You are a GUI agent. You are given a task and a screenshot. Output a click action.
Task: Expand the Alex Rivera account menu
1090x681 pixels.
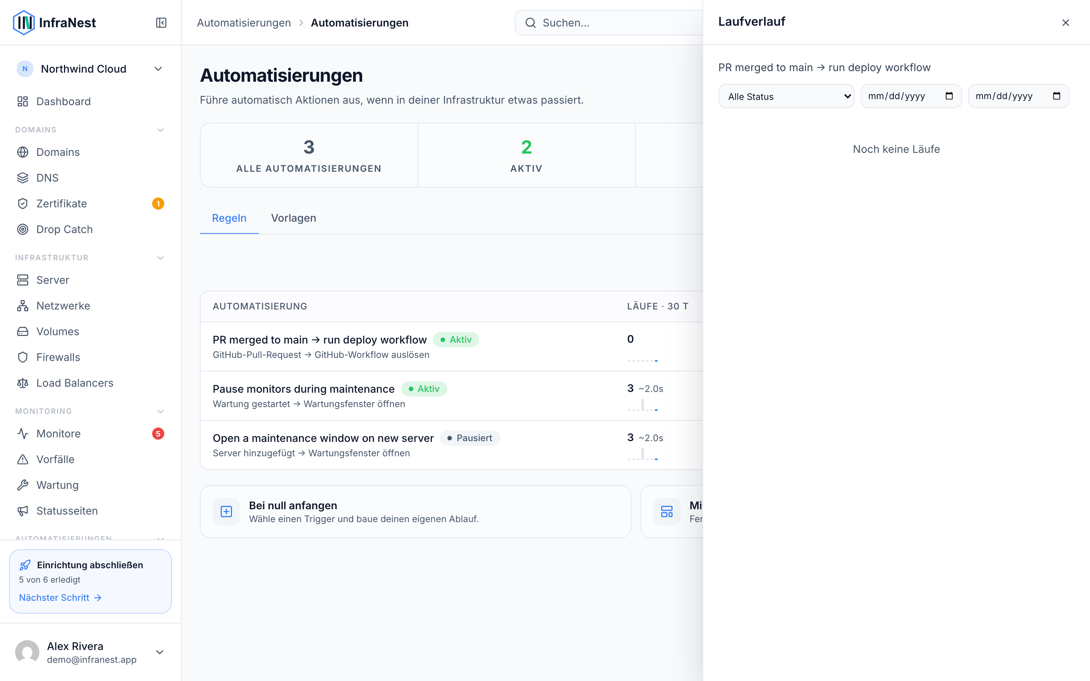tap(159, 652)
